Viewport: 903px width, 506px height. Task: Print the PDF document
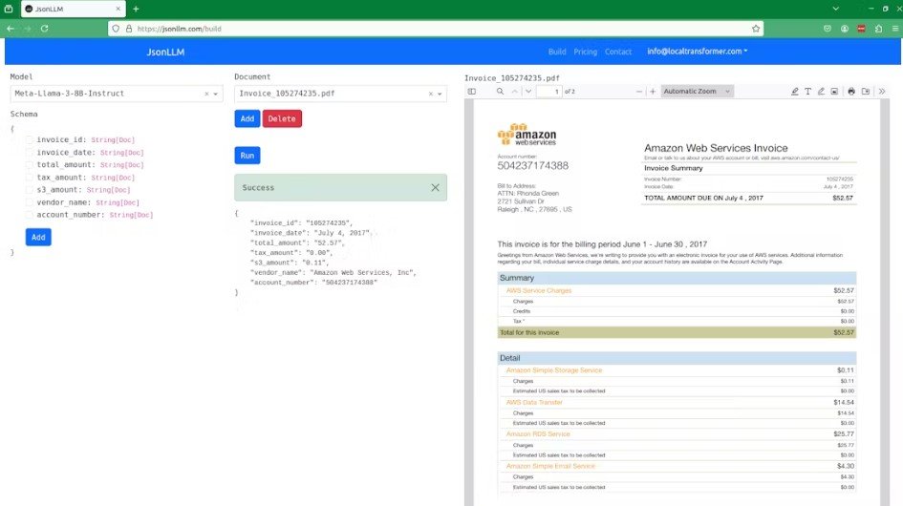(x=851, y=91)
